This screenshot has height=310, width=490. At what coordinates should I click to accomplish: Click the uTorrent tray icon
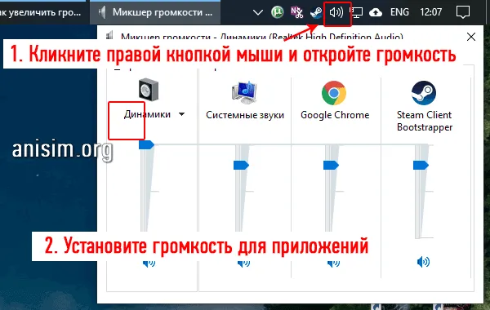pyautogui.click(x=277, y=12)
